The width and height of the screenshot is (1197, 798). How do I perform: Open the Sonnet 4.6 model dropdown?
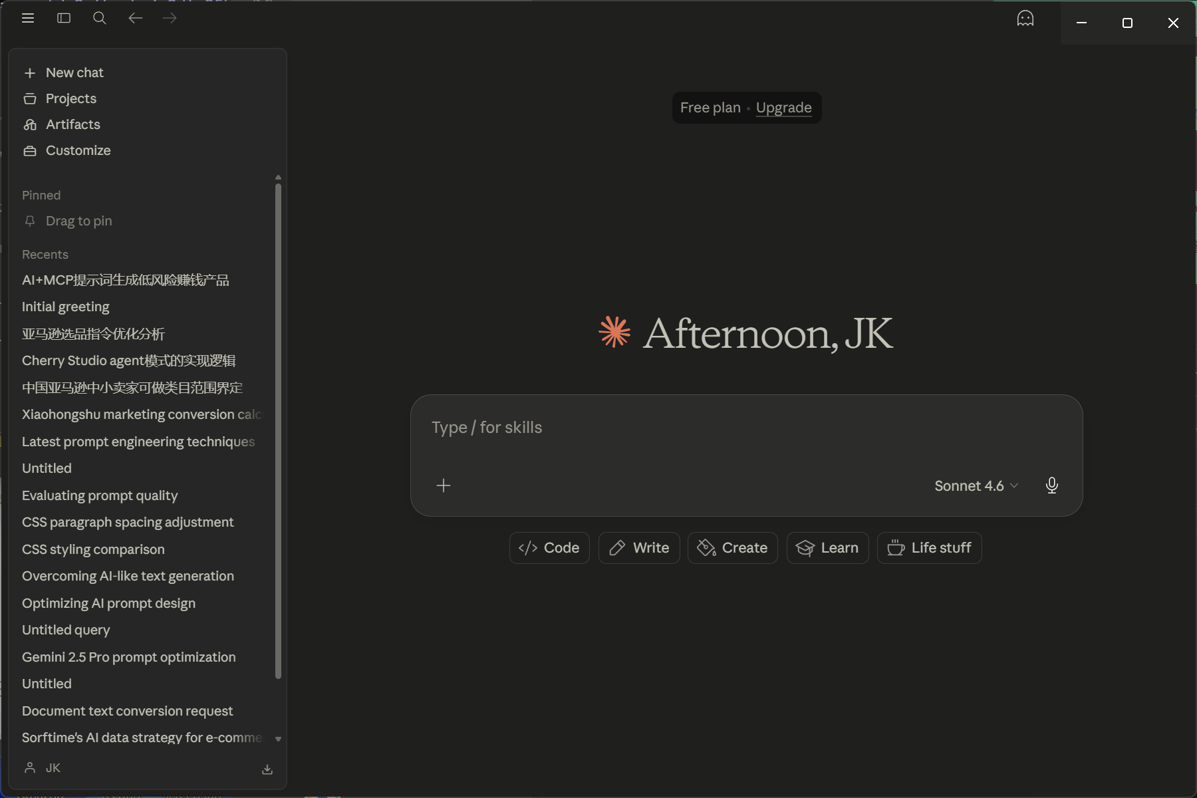pyautogui.click(x=976, y=485)
